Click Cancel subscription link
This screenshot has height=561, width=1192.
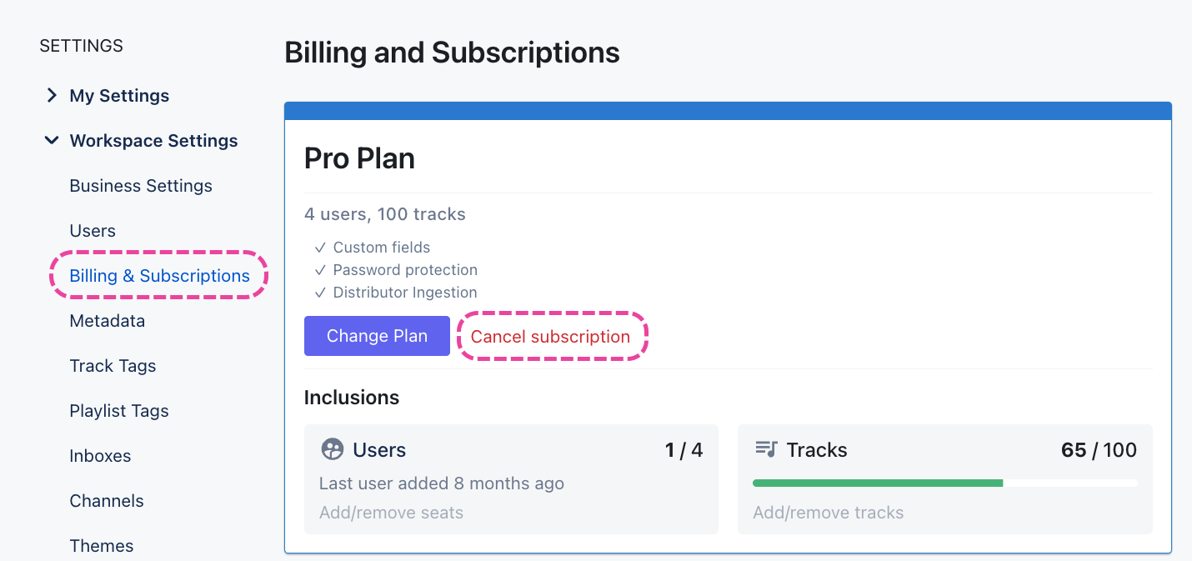pyautogui.click(x=550, y=337)
